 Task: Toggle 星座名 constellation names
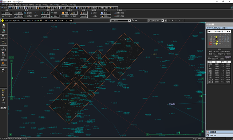point(19,13)
